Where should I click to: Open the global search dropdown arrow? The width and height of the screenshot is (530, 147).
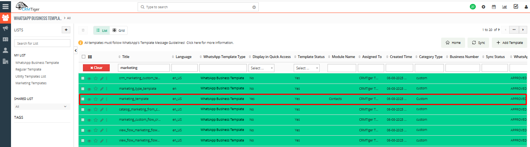point(254,7)
